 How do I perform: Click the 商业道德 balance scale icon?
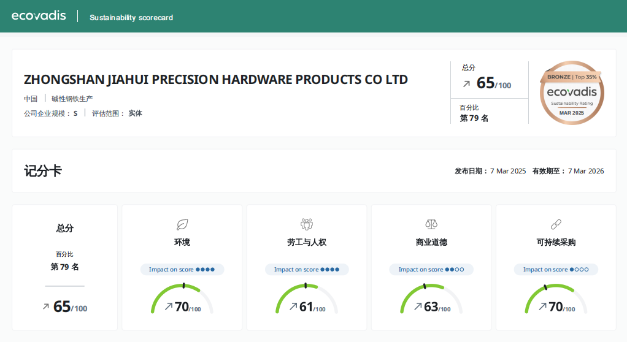pos(431,224)
